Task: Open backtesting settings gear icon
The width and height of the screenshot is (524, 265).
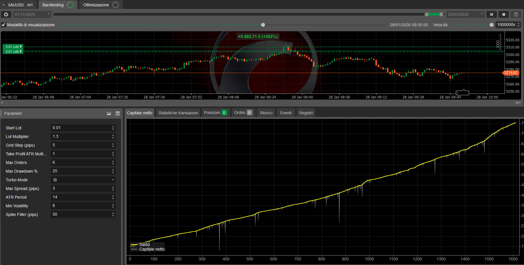Action: (x=6, y=14)
